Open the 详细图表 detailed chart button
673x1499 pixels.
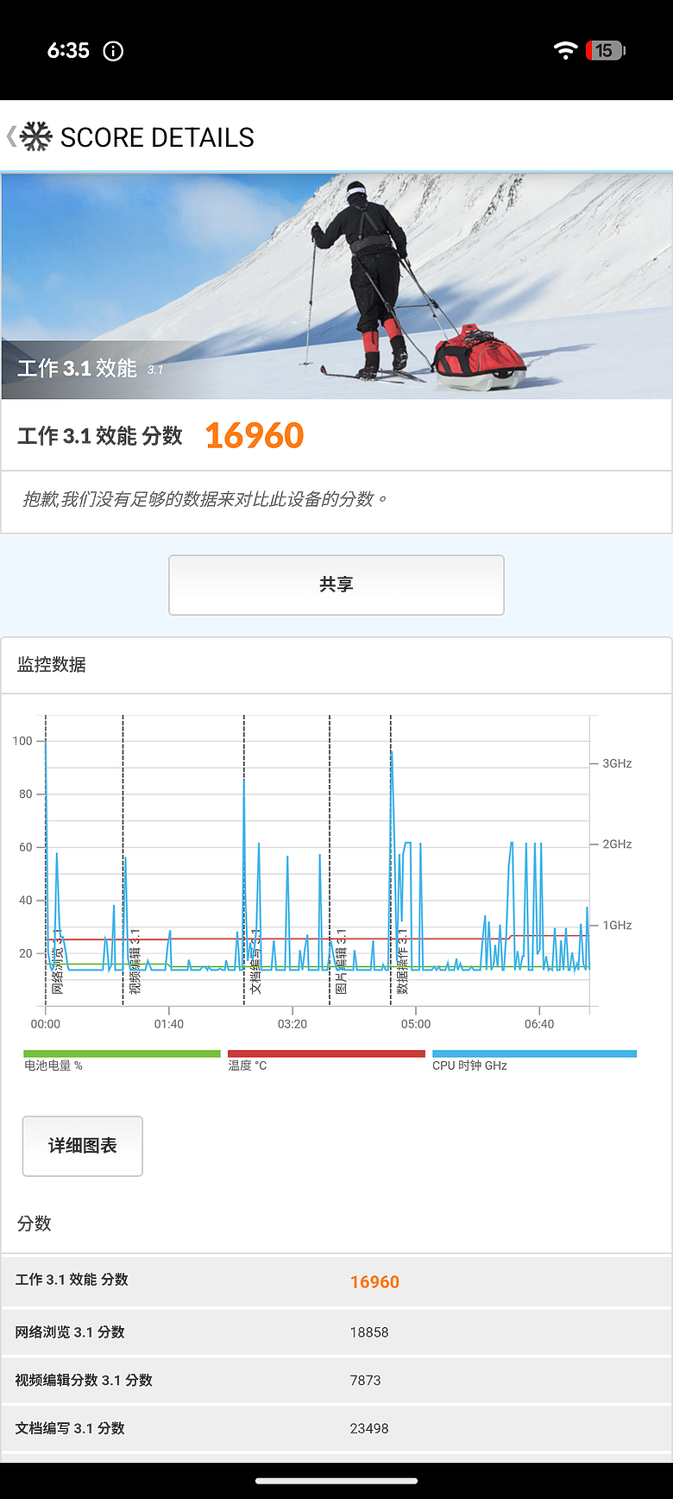point(83,1146)
